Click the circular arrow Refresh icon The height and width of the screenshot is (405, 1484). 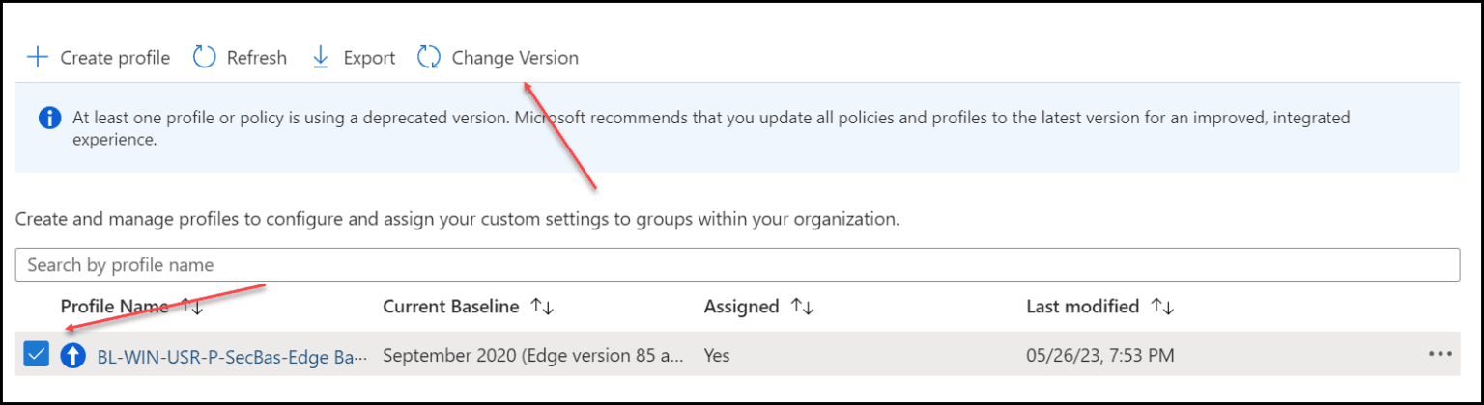(x=204, y=58)
